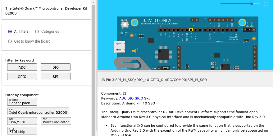Select the two-pin J1 header

(195, 20)
